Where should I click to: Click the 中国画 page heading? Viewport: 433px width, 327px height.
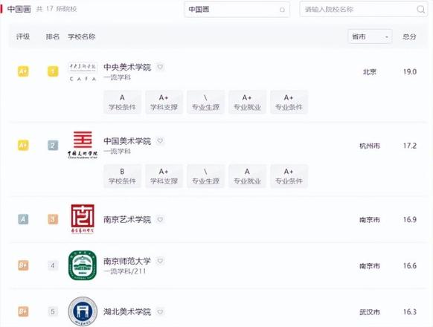tap(19, 9)
